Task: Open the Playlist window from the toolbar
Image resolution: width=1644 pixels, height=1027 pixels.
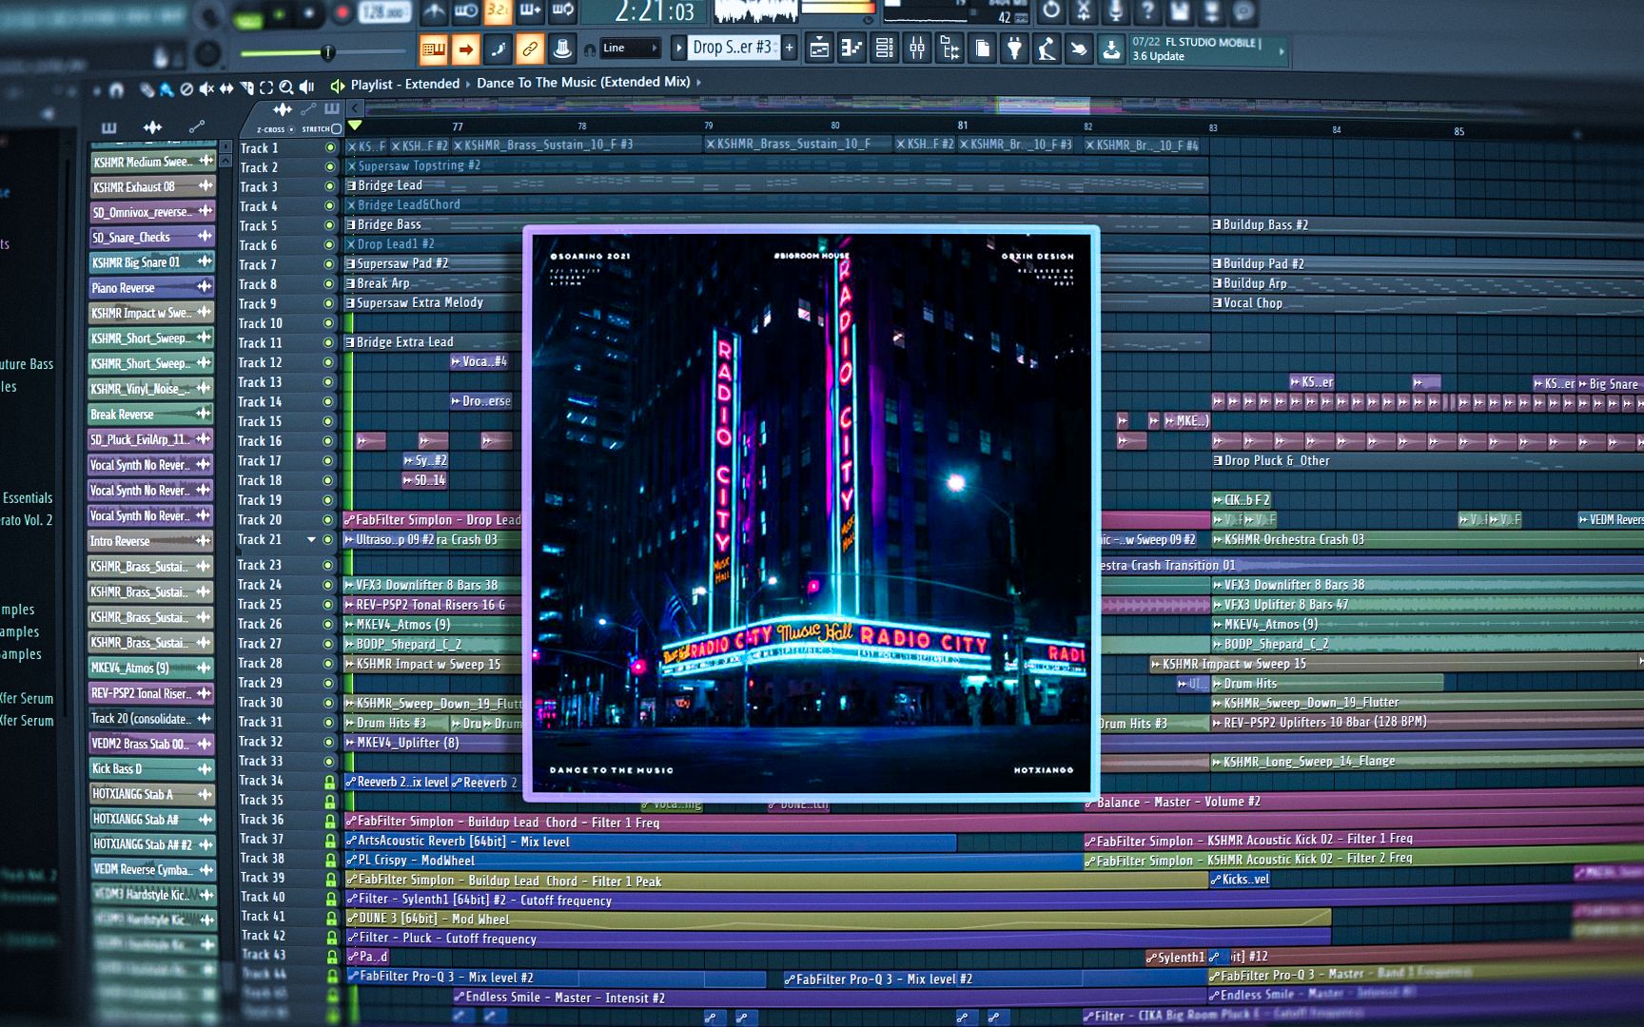Action: 819,48
